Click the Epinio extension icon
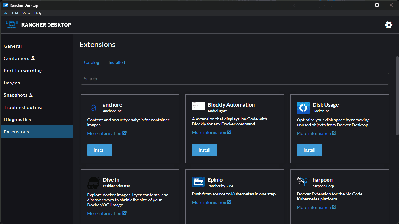This screenshot has height=224, width=399. [x=198, y=182]
